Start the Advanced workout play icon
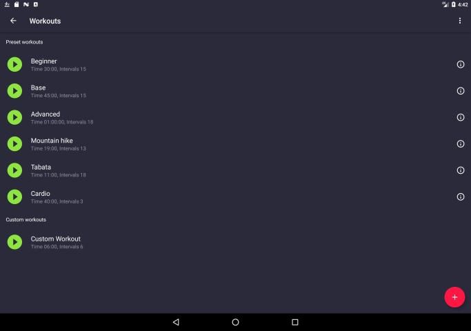Screen dimensions: 471x331 click(x=14, y=117)
